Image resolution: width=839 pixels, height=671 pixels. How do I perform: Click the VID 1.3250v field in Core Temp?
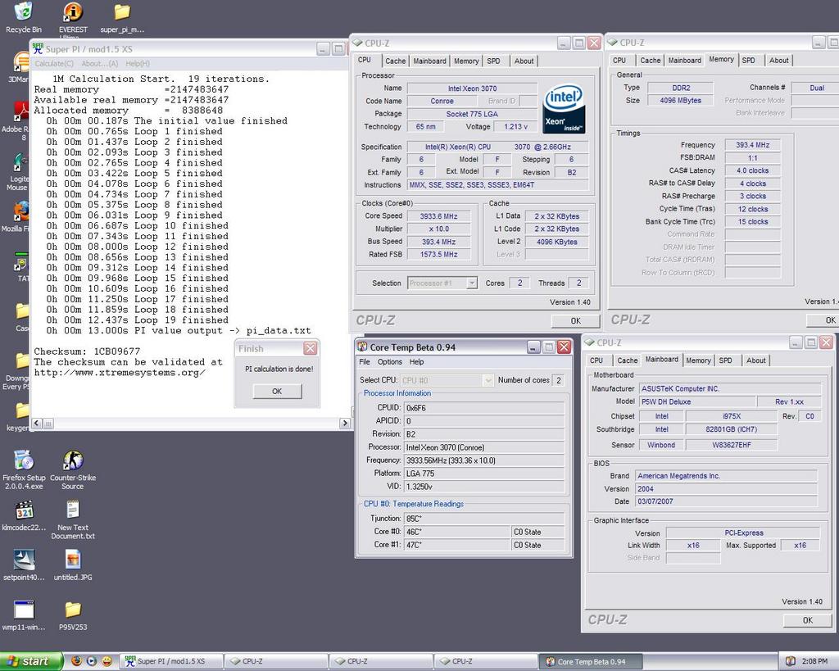tap(483, 487)
